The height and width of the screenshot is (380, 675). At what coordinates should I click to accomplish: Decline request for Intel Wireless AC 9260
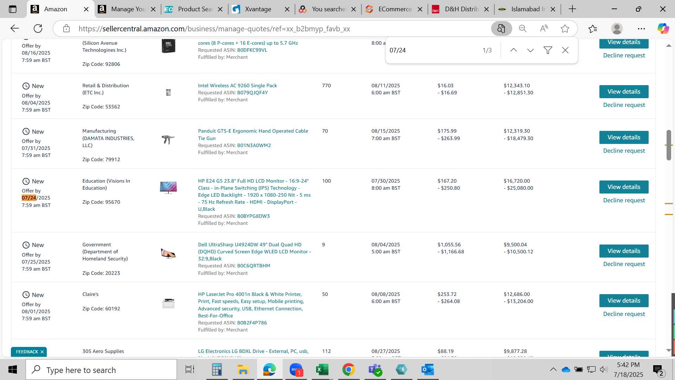(x=624, y=105)
